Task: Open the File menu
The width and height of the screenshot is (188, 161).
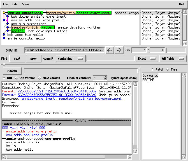Action: coord(5,4)
